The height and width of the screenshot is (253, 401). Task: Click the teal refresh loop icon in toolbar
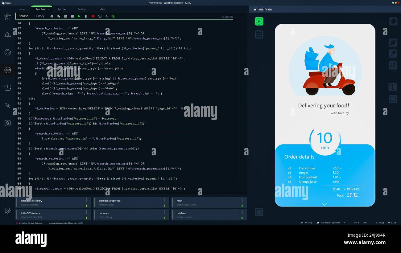point(100,16)
